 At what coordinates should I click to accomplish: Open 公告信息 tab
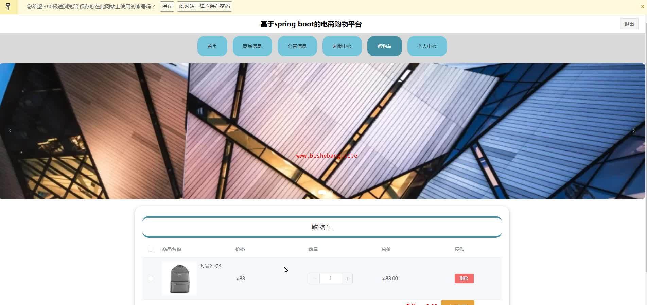(x=297, y=46)
